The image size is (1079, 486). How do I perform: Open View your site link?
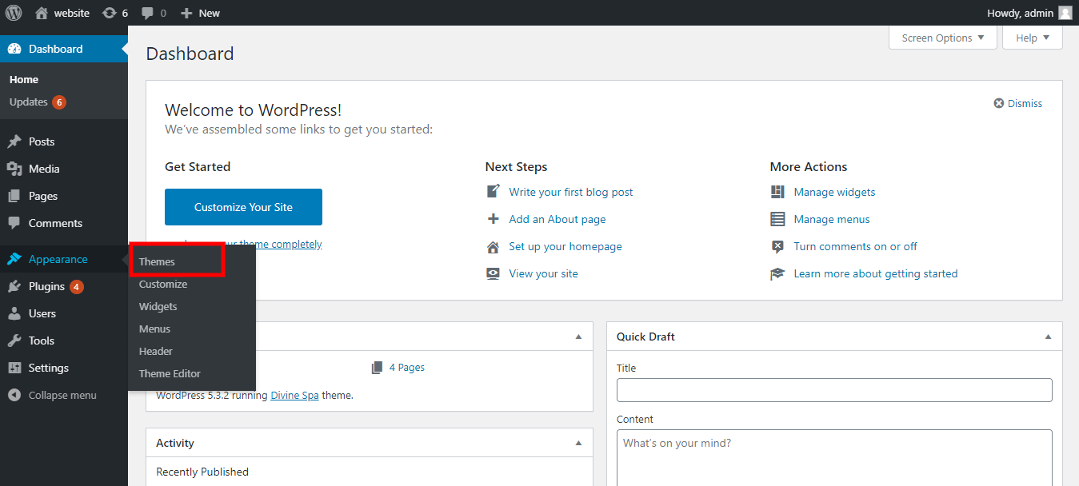543,273
